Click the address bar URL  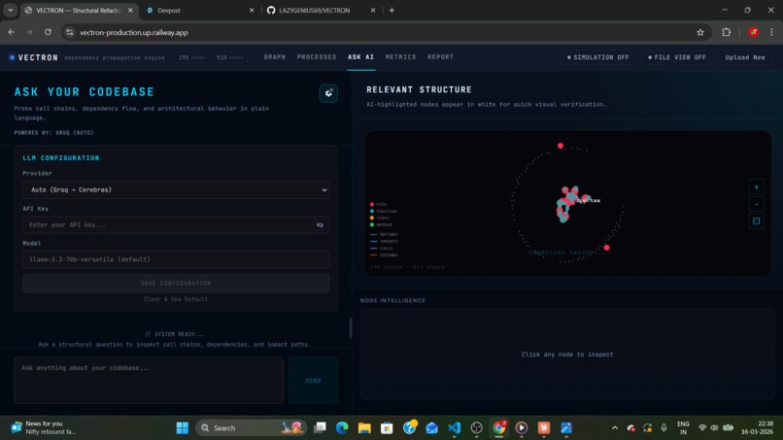tap(133, 32)
